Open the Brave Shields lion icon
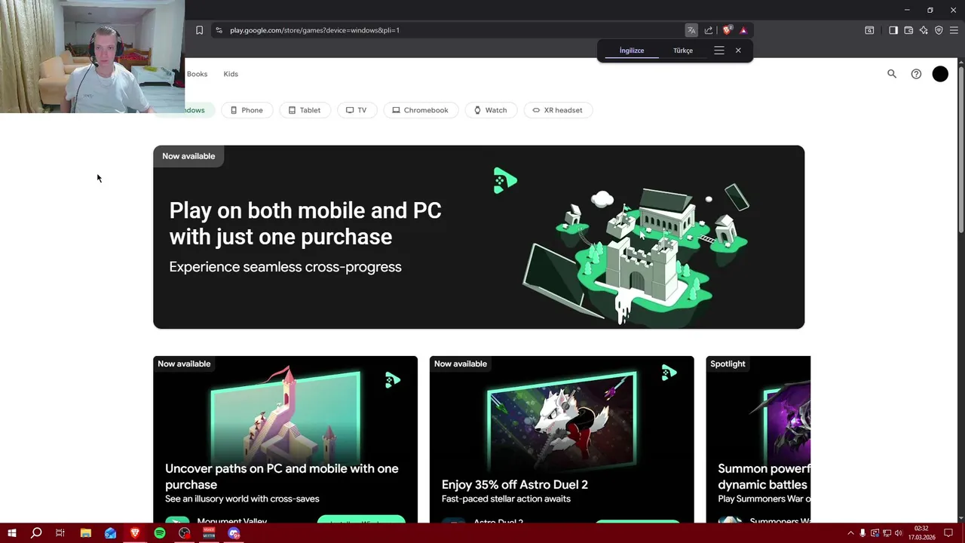 (x=727, y=30)
